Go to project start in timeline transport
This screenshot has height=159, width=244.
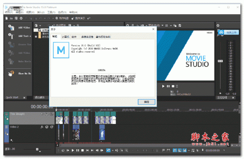[x=87, y=150]
